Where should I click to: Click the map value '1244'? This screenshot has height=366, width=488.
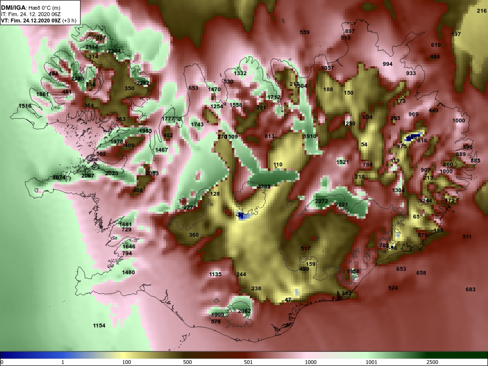click(426, 201)
